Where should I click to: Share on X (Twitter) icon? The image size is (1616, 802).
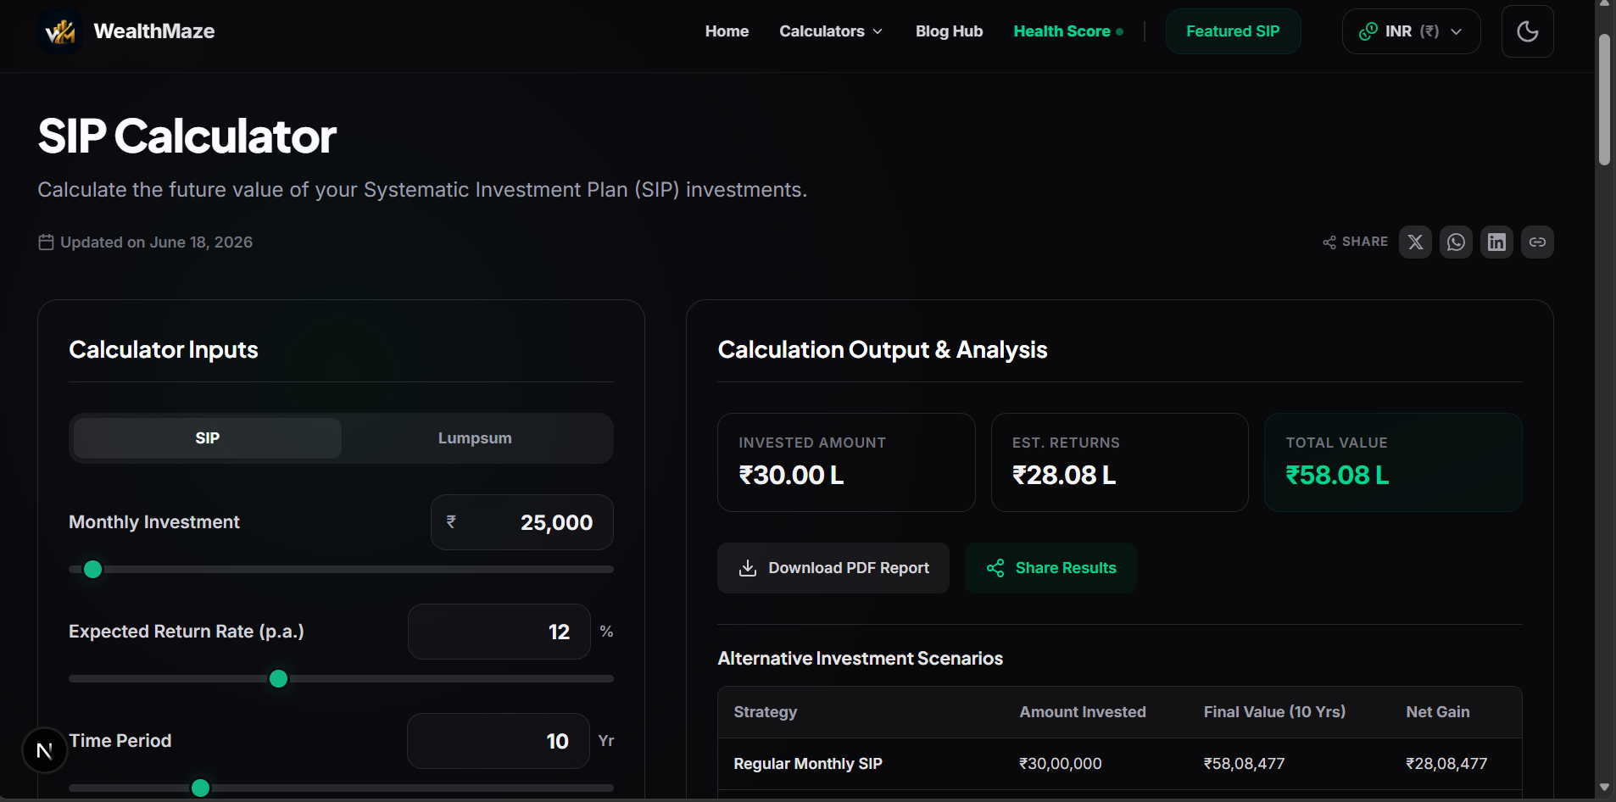[x=1415, y=242]
